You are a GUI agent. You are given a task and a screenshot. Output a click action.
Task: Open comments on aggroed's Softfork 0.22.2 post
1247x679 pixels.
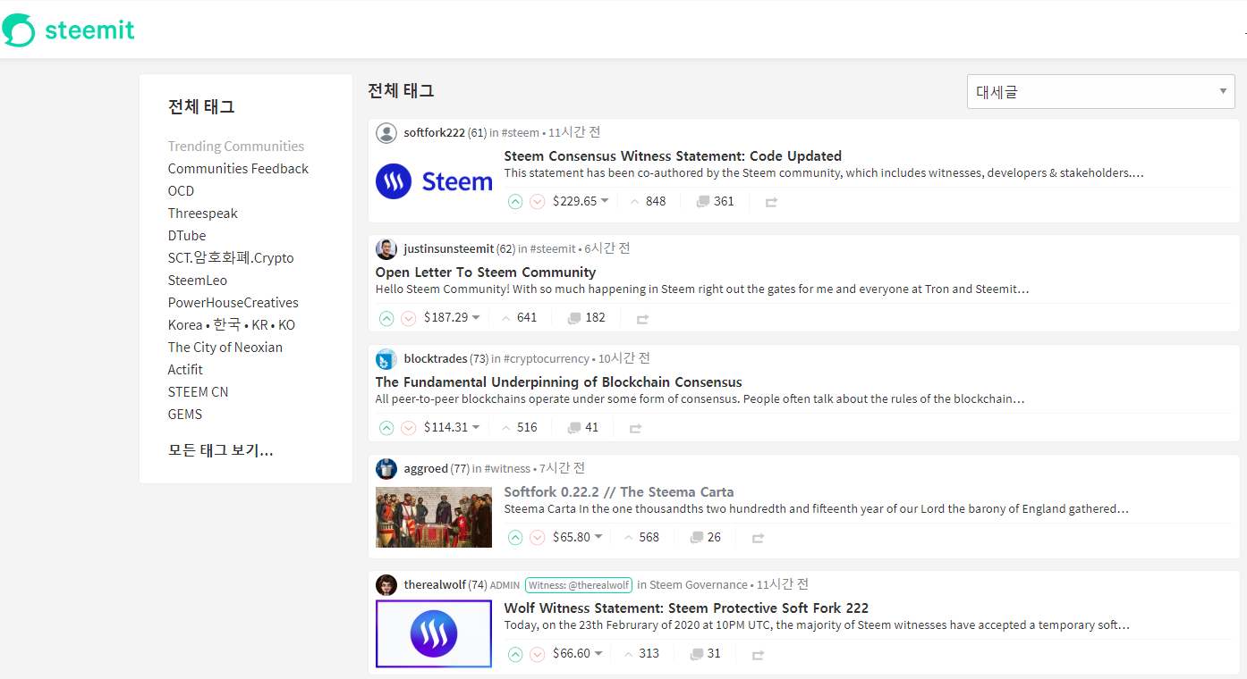[699, 536]
